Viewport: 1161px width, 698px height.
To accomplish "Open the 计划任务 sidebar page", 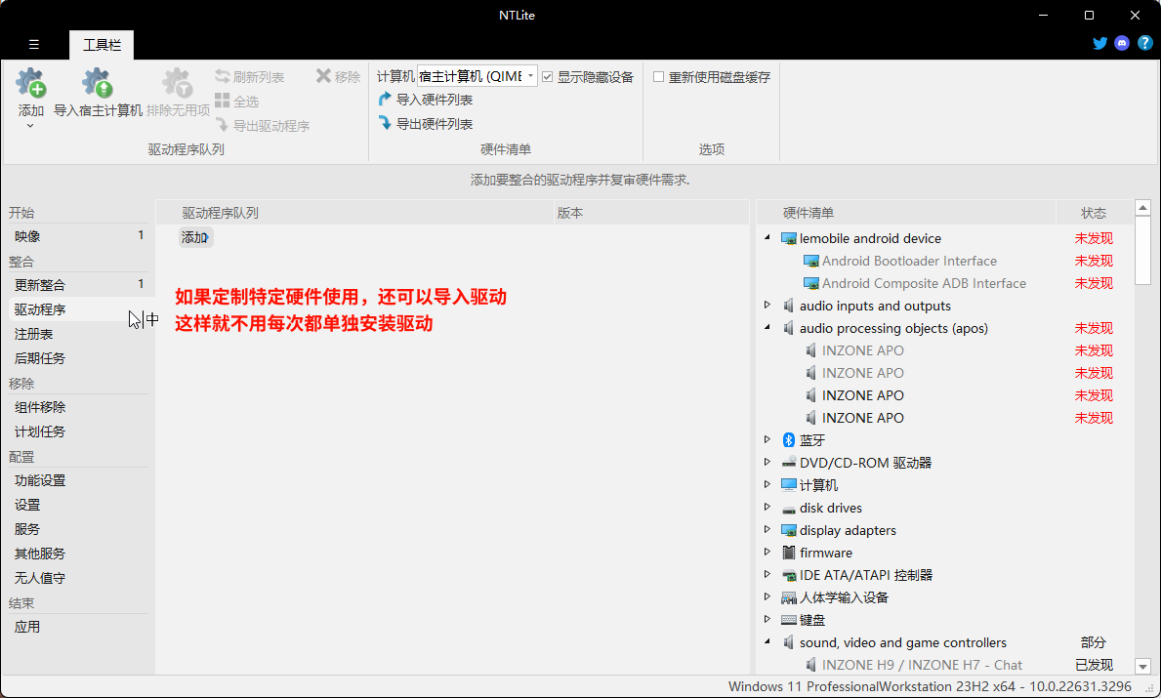I will [x=78, y=431].
